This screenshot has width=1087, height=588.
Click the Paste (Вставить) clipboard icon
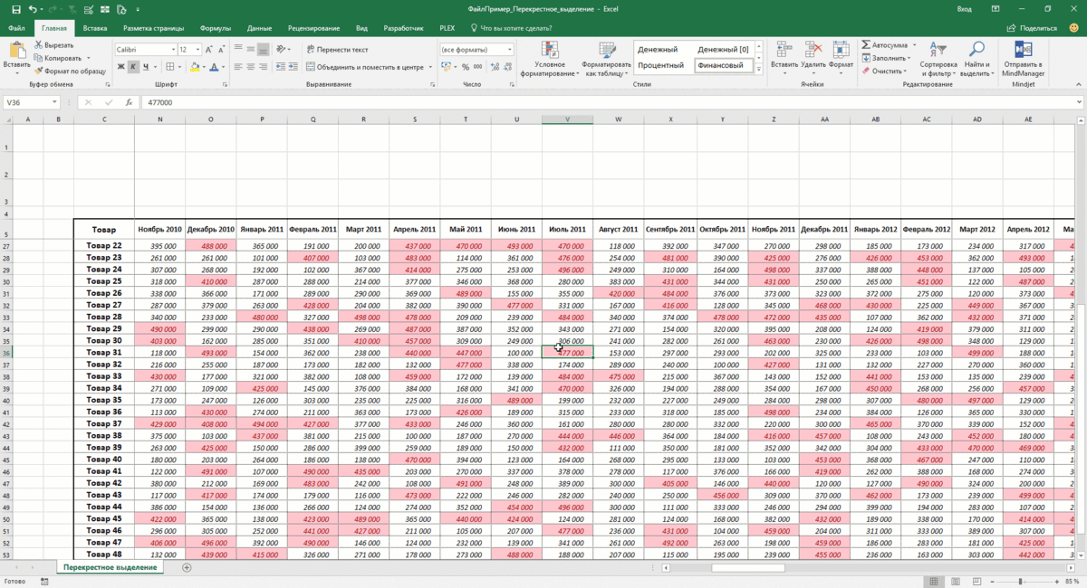coord(16,50)
